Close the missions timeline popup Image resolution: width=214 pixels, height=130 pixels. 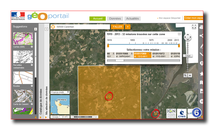point(179,34)
